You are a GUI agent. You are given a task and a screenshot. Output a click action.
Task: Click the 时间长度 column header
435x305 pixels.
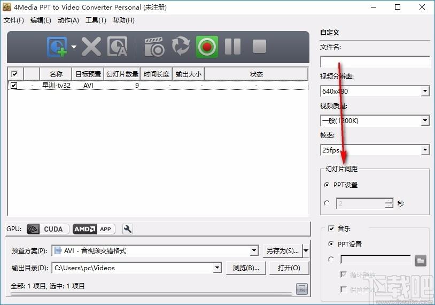[x=156, y=74]
